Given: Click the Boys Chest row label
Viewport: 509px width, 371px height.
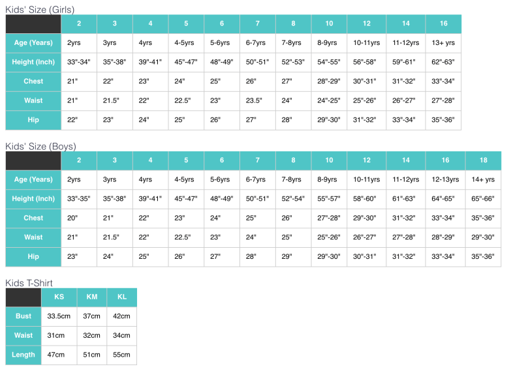Looking at the screenshot, I should click(x=33, y=218).
